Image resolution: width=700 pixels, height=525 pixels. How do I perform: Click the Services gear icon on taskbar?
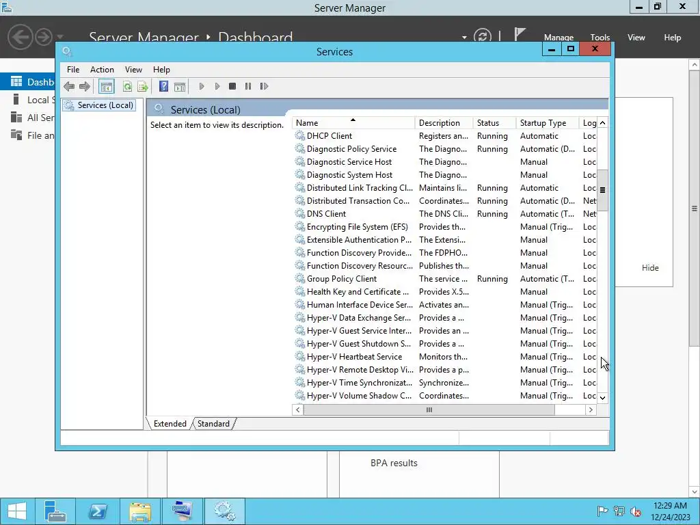click(224, 511)
